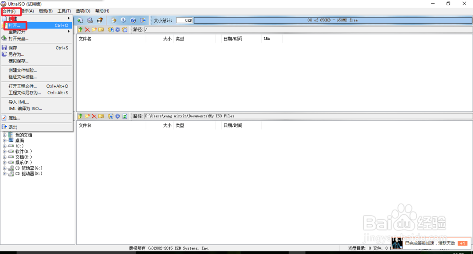The height and width of the screenshot is (254, 473).
Task: Click red X delete icon in local pane toolbar
Action: tap(94, 116)
